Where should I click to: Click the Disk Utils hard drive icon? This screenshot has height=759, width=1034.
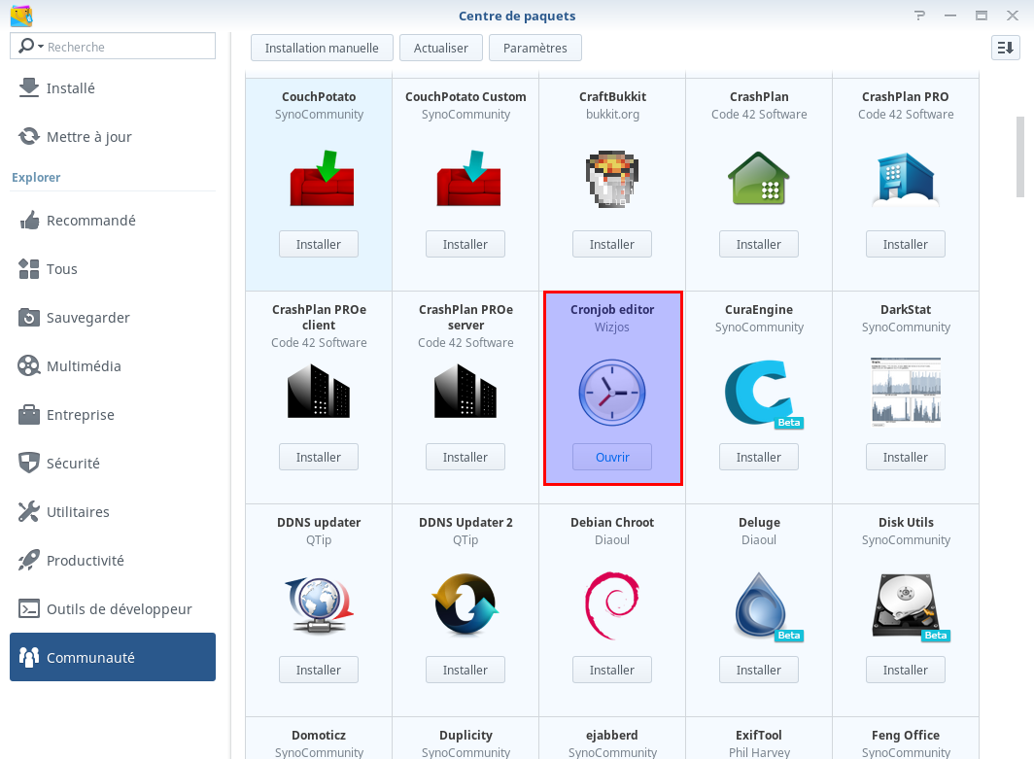click(x=906, y=605)
